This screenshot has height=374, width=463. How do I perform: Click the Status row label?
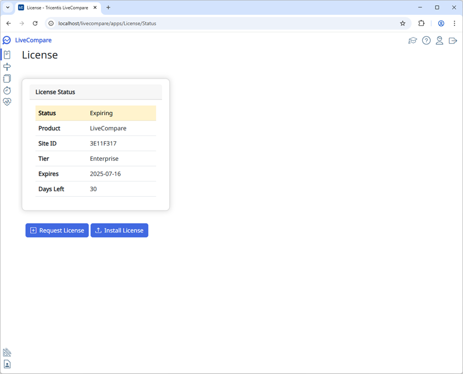[47, 113]
